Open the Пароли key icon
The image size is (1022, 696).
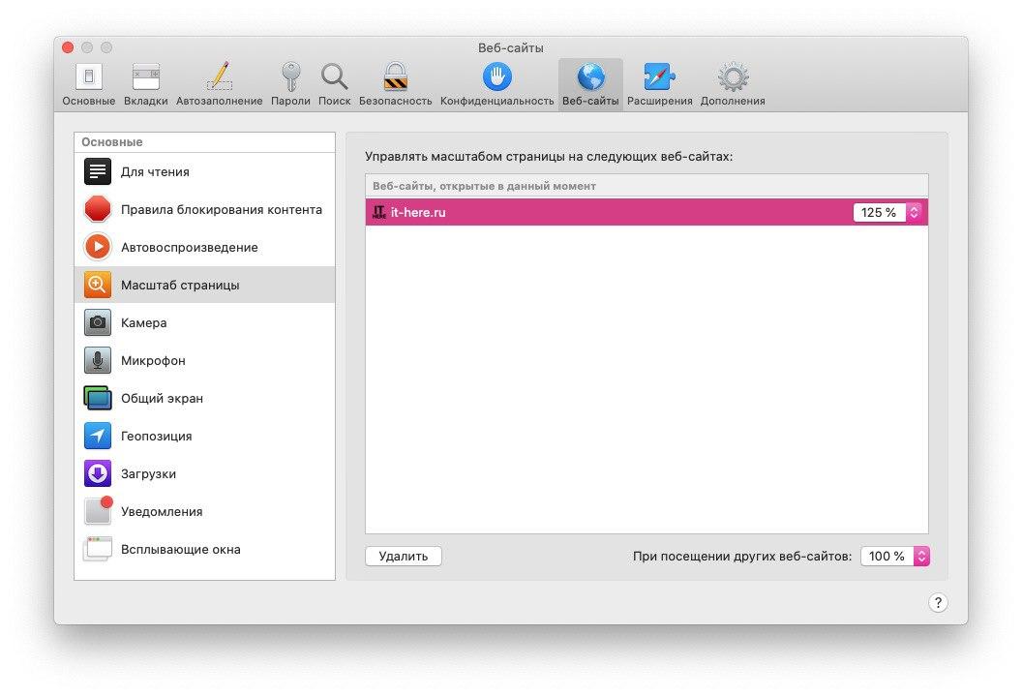pos(290,84)
